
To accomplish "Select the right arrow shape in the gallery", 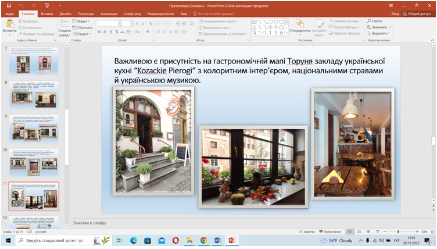I will coord(270,27).
